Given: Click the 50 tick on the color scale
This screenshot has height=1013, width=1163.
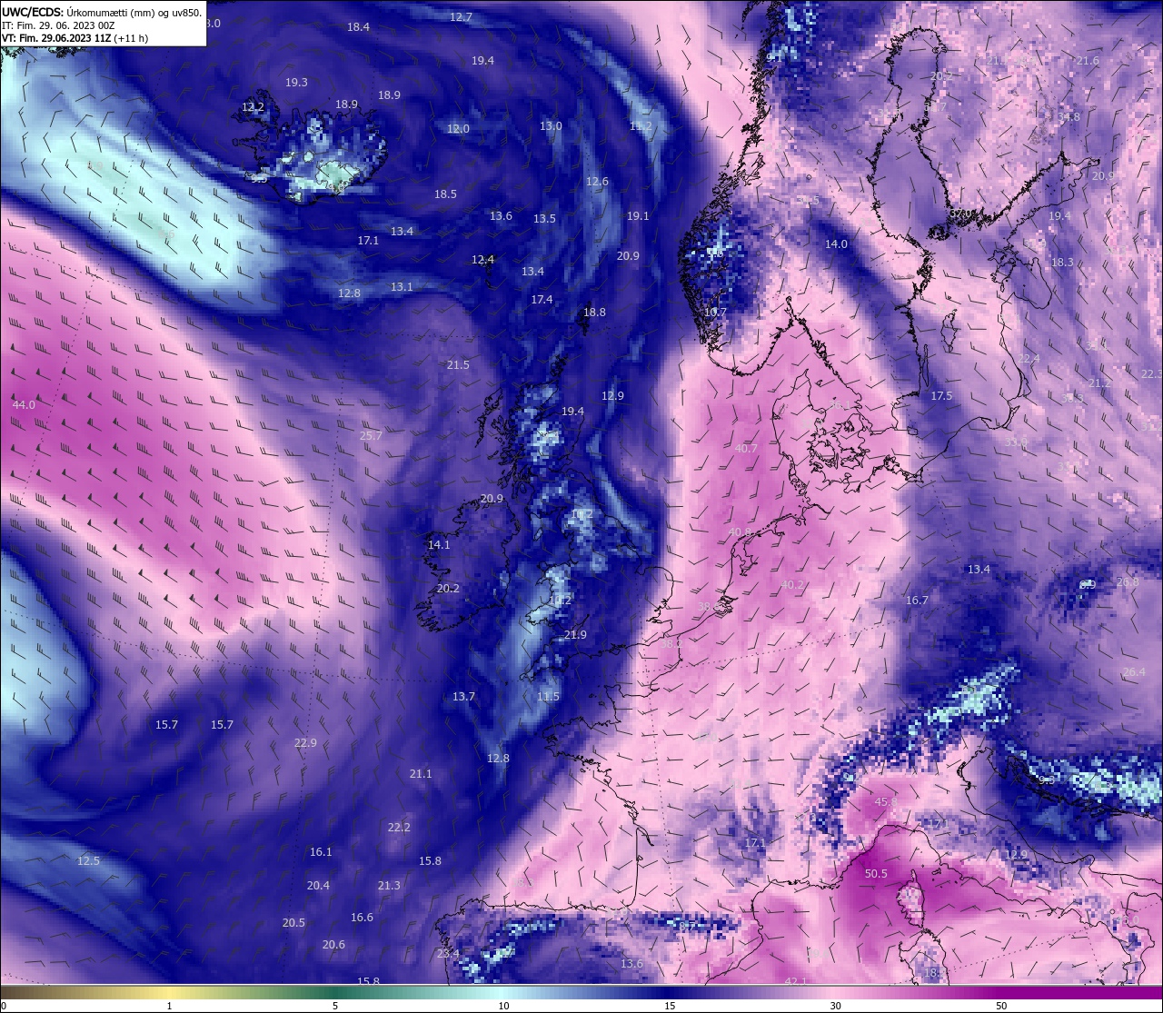Looking at the screenshot, I should click(1001, 1006).
